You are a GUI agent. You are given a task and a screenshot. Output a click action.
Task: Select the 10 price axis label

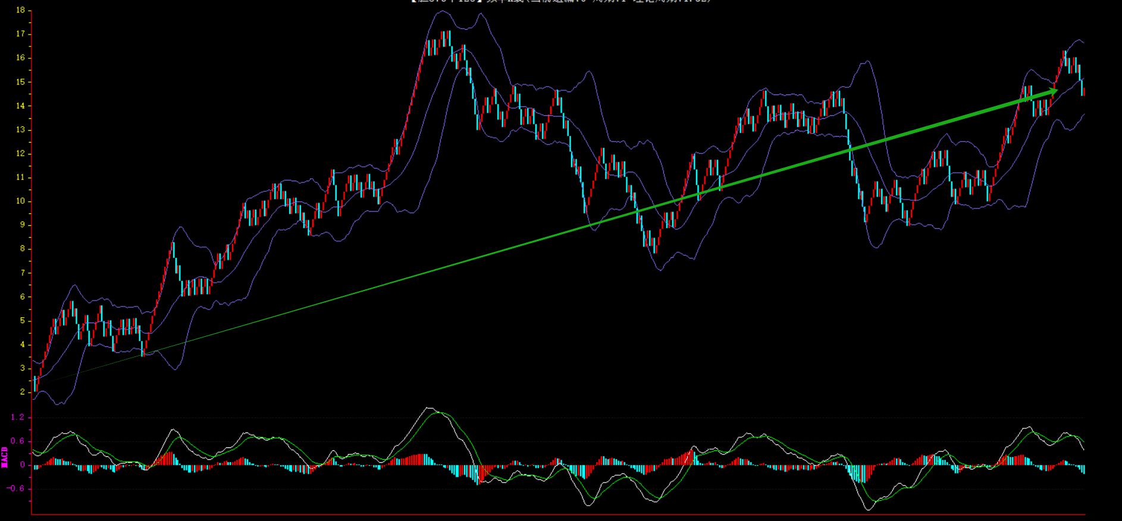pyautogui.click(x=20, y=201)
